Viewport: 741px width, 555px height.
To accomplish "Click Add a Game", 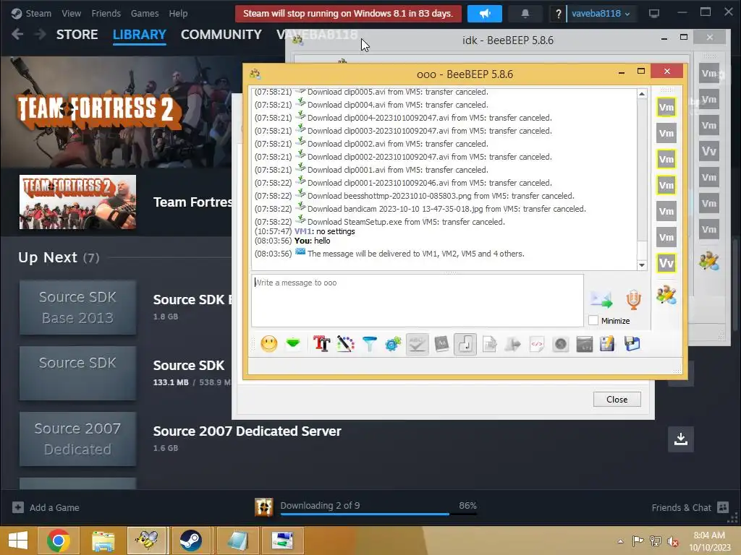I will (x=46, y=507).
